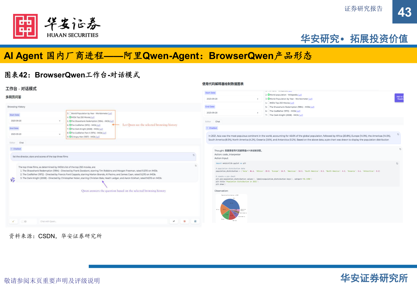Switch to Editor tab in left panel
The image size is (417, 289).
(x=12, y=143)
